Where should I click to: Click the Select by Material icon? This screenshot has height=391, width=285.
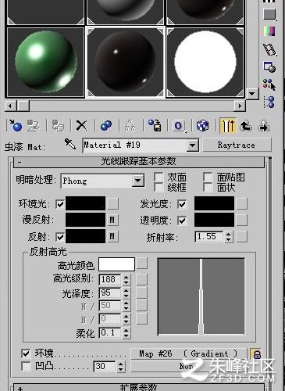click(269, 85)
